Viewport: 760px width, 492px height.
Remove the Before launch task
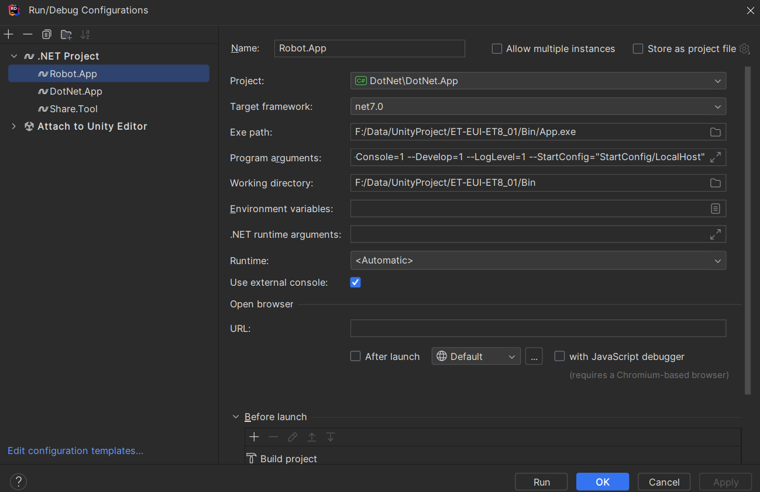pyautogui.click(x=273, y=437)
